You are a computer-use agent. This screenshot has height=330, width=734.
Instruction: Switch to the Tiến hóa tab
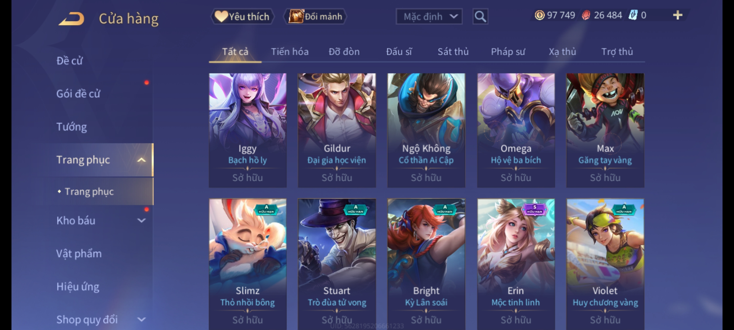290,52
